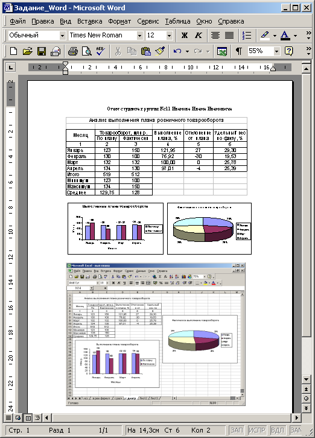Open the Правка menu
The image size is (315, 438).
(x=42, y=21)
